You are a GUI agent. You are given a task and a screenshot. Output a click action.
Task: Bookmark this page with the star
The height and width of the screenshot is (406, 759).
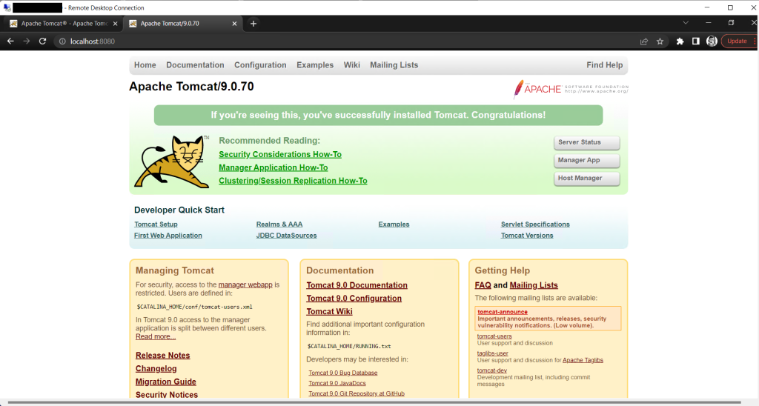click(660, 41)
